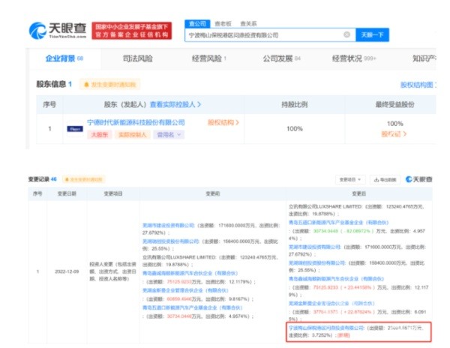Open the 变更项目 filter dropdown
This screenshot has height=348, width=450.
point(350,179)
